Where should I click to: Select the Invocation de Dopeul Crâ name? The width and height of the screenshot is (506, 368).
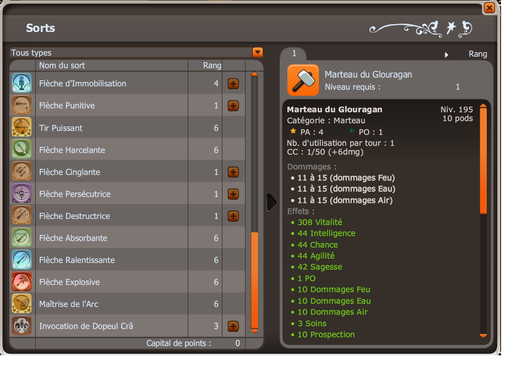click(x=86, y=326)
